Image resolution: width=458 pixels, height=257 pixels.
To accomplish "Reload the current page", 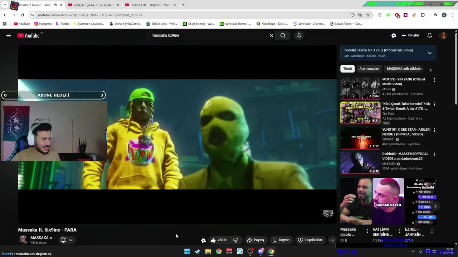I will pyautogui.click(x=22, y=15).
